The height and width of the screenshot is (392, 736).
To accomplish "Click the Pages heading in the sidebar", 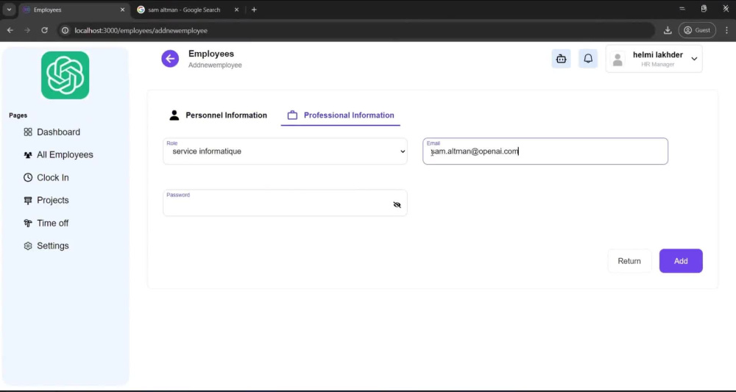I will (18, 115).
